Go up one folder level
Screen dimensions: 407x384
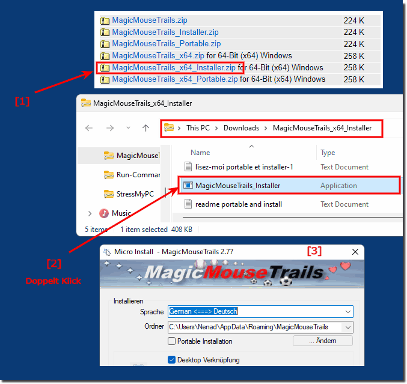(x=145, y=127)
